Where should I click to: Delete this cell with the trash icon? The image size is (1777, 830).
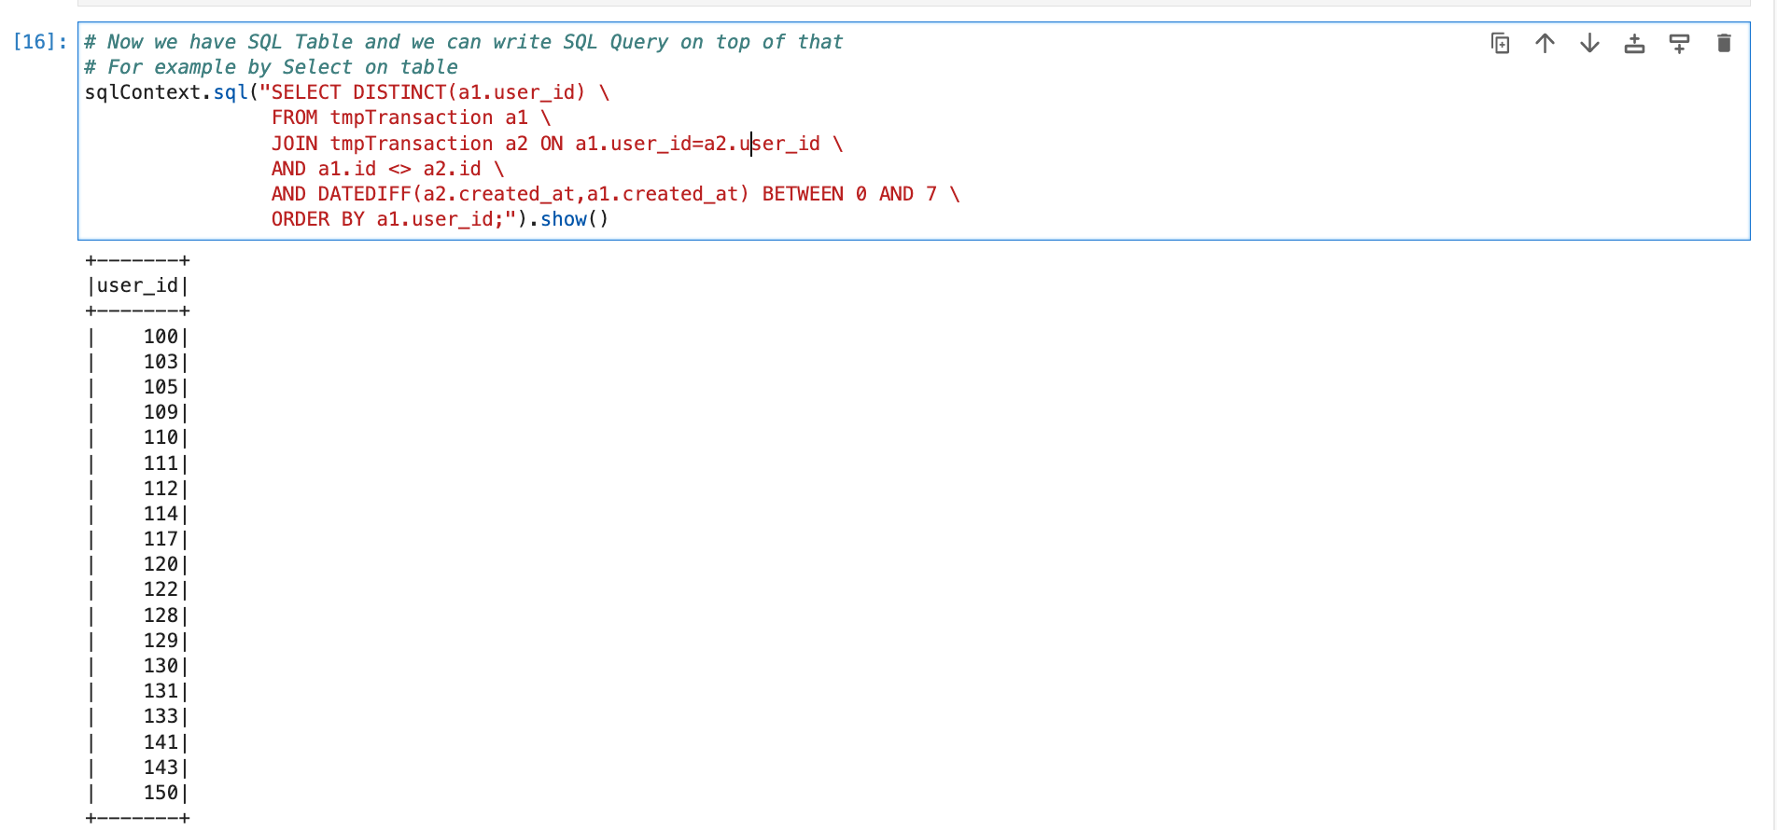[1724, 44]
